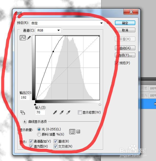This screenshot has width=156, height=161.
Task: Select 颜料/油墨 % radio option
Action: (x=39, y=134)
